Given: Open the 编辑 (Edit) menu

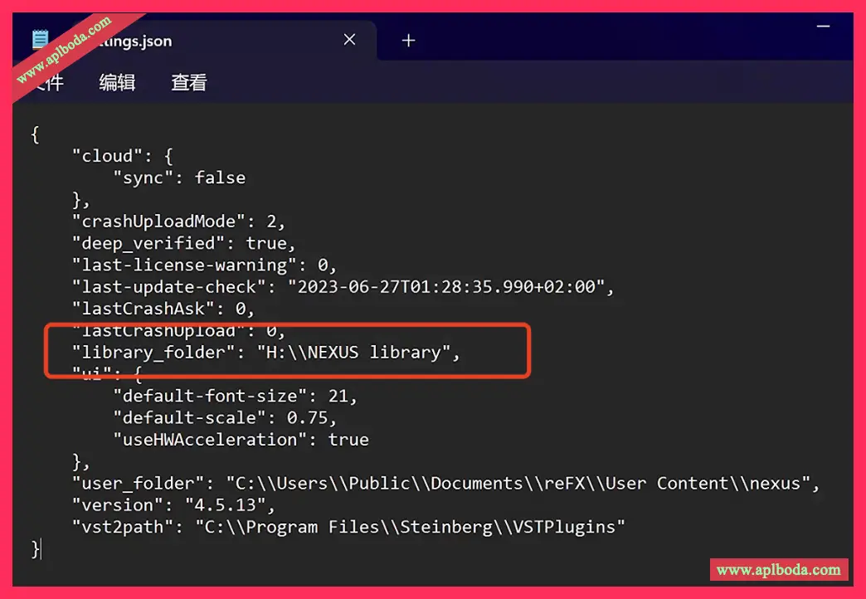Looking at the screenshot, I should tap(117, 82).
